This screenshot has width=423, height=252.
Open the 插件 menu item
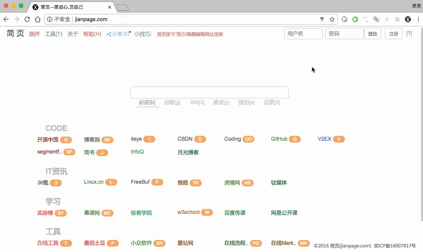tap(35, 34)
